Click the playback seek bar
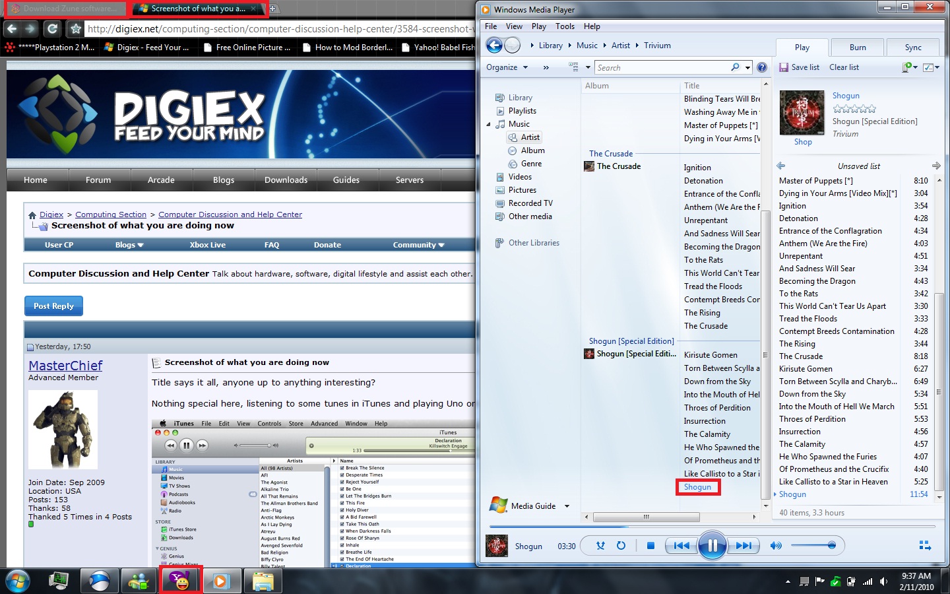950x594 pixels. point(711,526)
